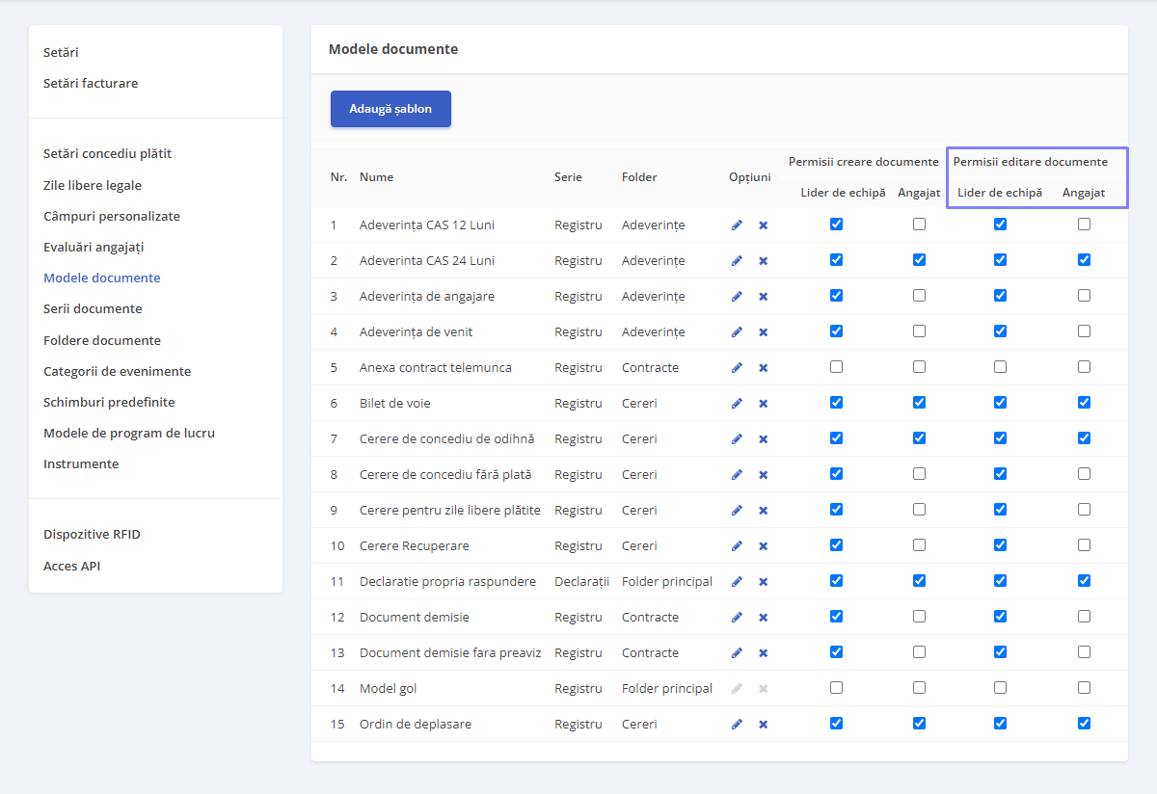Open the Acces API link
Image resolution: width=1157 pixels, height=794 pixels.
click(71, 566)
